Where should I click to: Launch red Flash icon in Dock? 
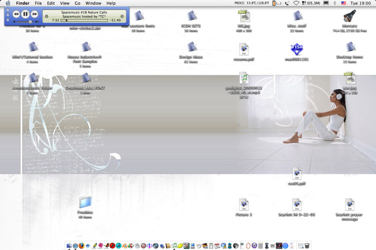click(112, 246)
